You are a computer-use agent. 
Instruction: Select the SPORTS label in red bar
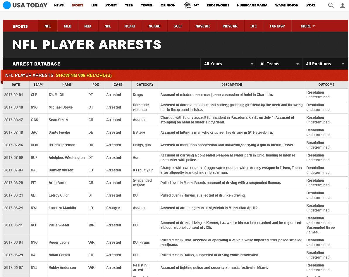(x=20, y=26)
